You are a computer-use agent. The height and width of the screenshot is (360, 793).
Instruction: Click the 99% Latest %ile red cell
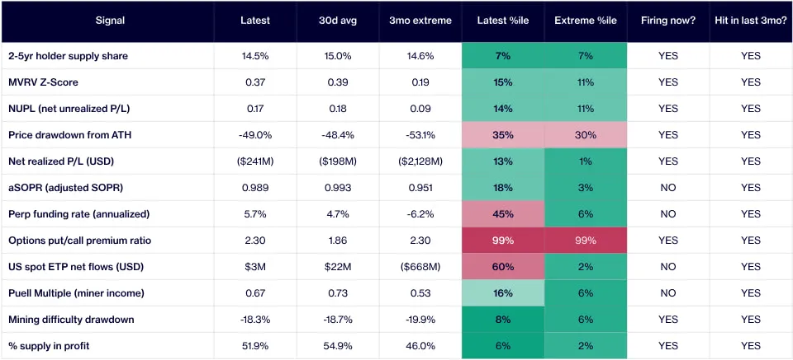point(503,241)
